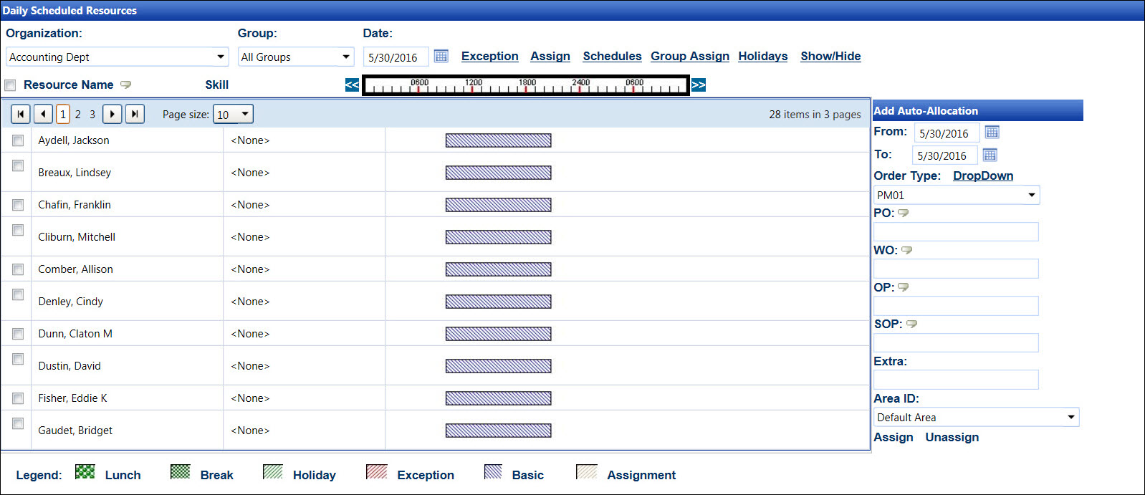This screenshot has height=495, width=1145.
Task: Expand the Organization dropdown
Action: click(x=220, y=57)
